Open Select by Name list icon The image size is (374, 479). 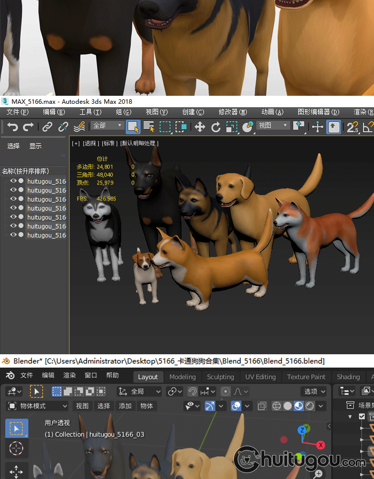pos(149,127)
